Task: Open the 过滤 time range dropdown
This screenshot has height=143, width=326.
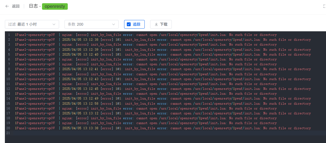Action: (32, 24)
